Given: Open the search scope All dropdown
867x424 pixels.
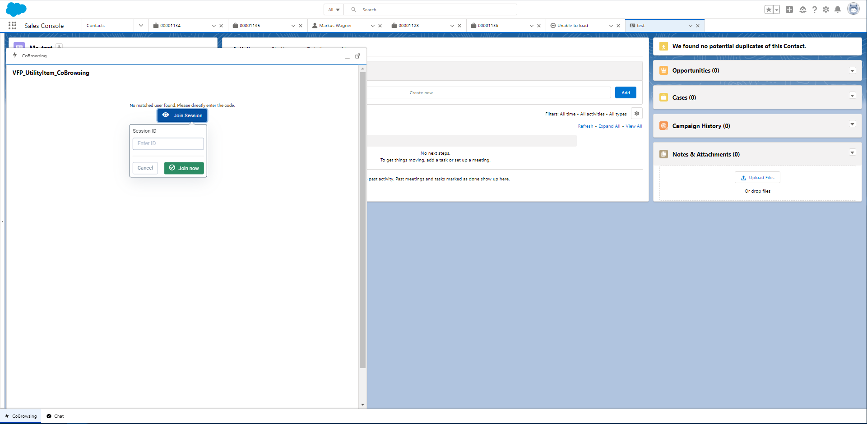Looking at the screenshot, I should point(334,9).
